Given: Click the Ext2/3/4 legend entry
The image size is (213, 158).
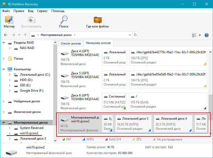Looking at the screenshot, I should pos(113,139).
